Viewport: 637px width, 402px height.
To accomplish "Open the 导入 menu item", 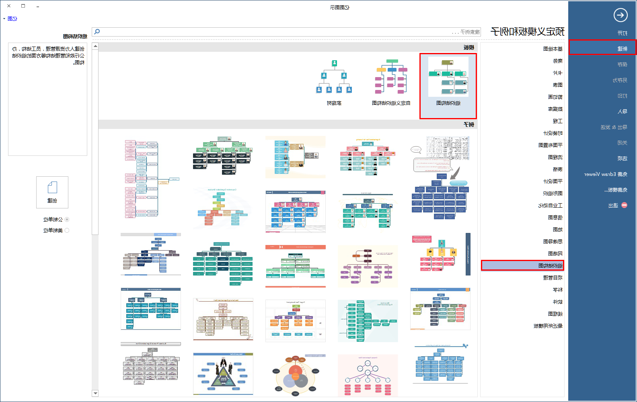I will (623, 111).
